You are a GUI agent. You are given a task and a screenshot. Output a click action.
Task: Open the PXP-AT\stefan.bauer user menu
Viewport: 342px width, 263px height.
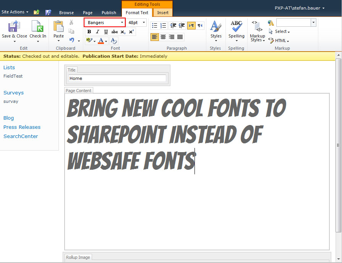(x=300, y=8)
